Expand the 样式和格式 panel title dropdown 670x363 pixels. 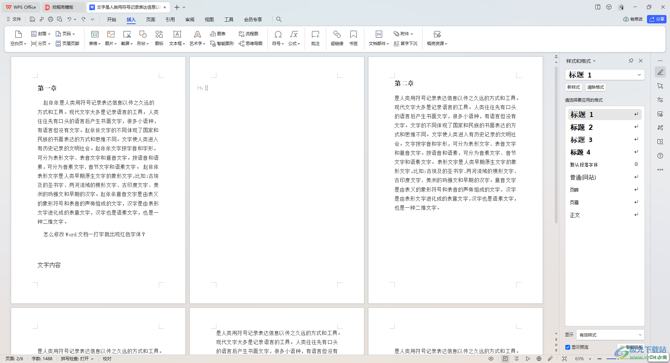tap(594, 61)
